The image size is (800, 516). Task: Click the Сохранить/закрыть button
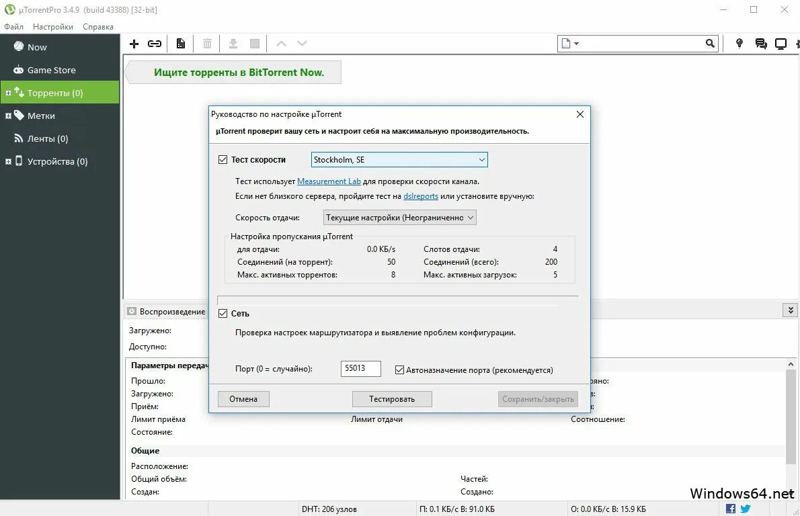coord(538,398)
